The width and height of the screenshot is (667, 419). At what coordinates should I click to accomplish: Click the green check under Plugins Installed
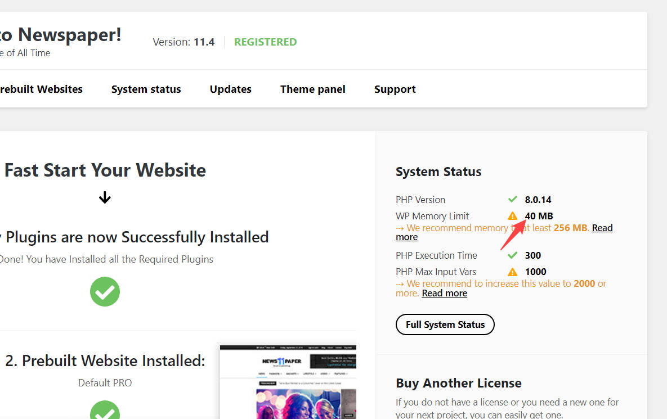tap(105, 291)
